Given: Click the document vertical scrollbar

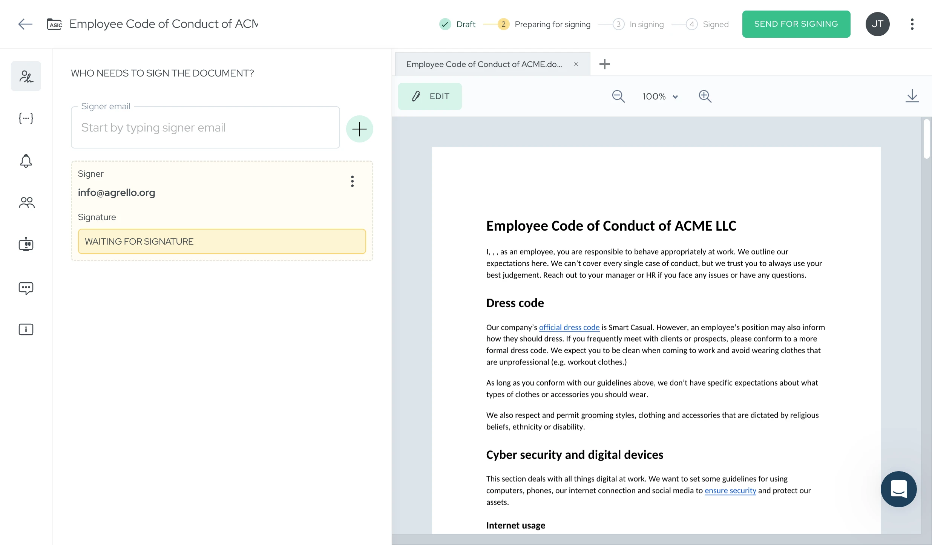Looking at the screenshot, I should 926,139.
